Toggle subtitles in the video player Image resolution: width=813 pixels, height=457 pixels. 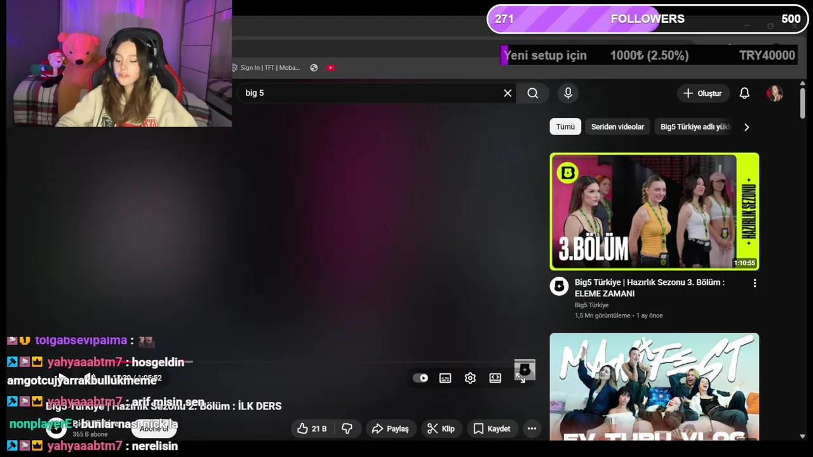445,378
